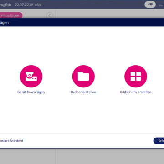164x164 pixels.
Task: Click the pink camera device icon
Action: click(31, 77)
